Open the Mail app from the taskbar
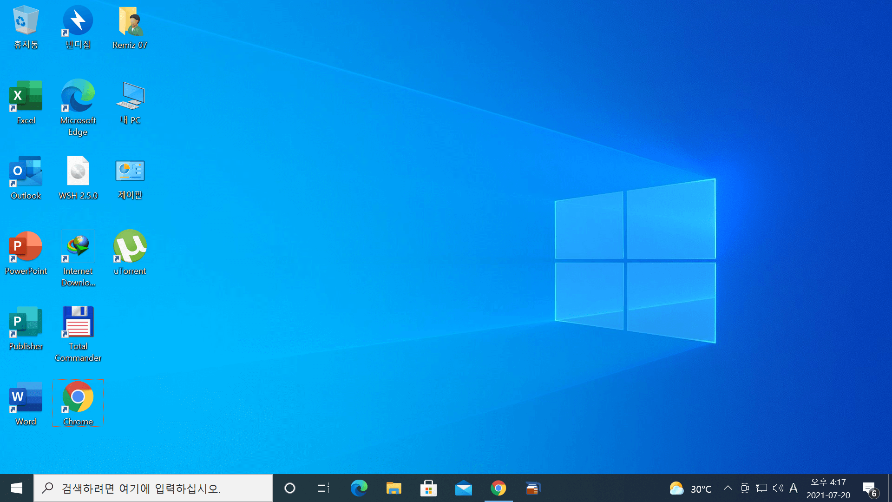Viewport: 892px width, 502px height. coord(463,488)
